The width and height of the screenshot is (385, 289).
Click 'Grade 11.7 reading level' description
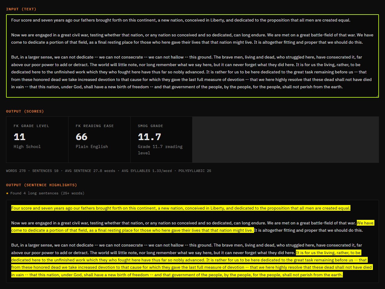(160, 150)
